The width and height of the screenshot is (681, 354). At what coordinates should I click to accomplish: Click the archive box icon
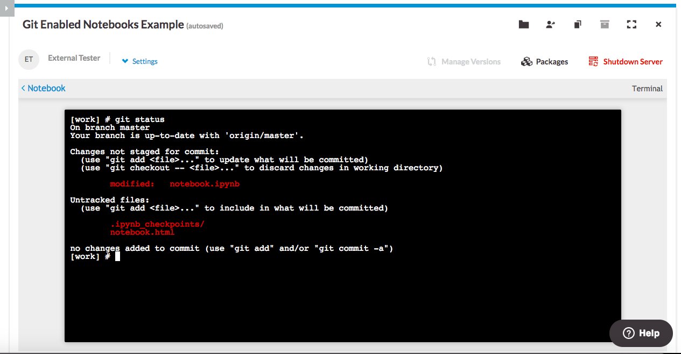pyautogui.click(x=605, y=25)
